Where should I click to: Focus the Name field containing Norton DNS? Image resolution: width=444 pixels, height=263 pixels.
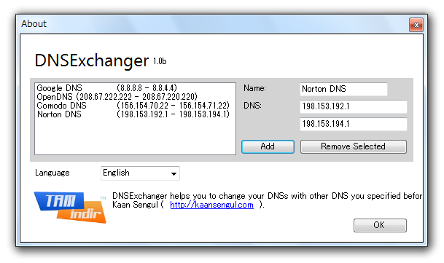click(343, 89)
